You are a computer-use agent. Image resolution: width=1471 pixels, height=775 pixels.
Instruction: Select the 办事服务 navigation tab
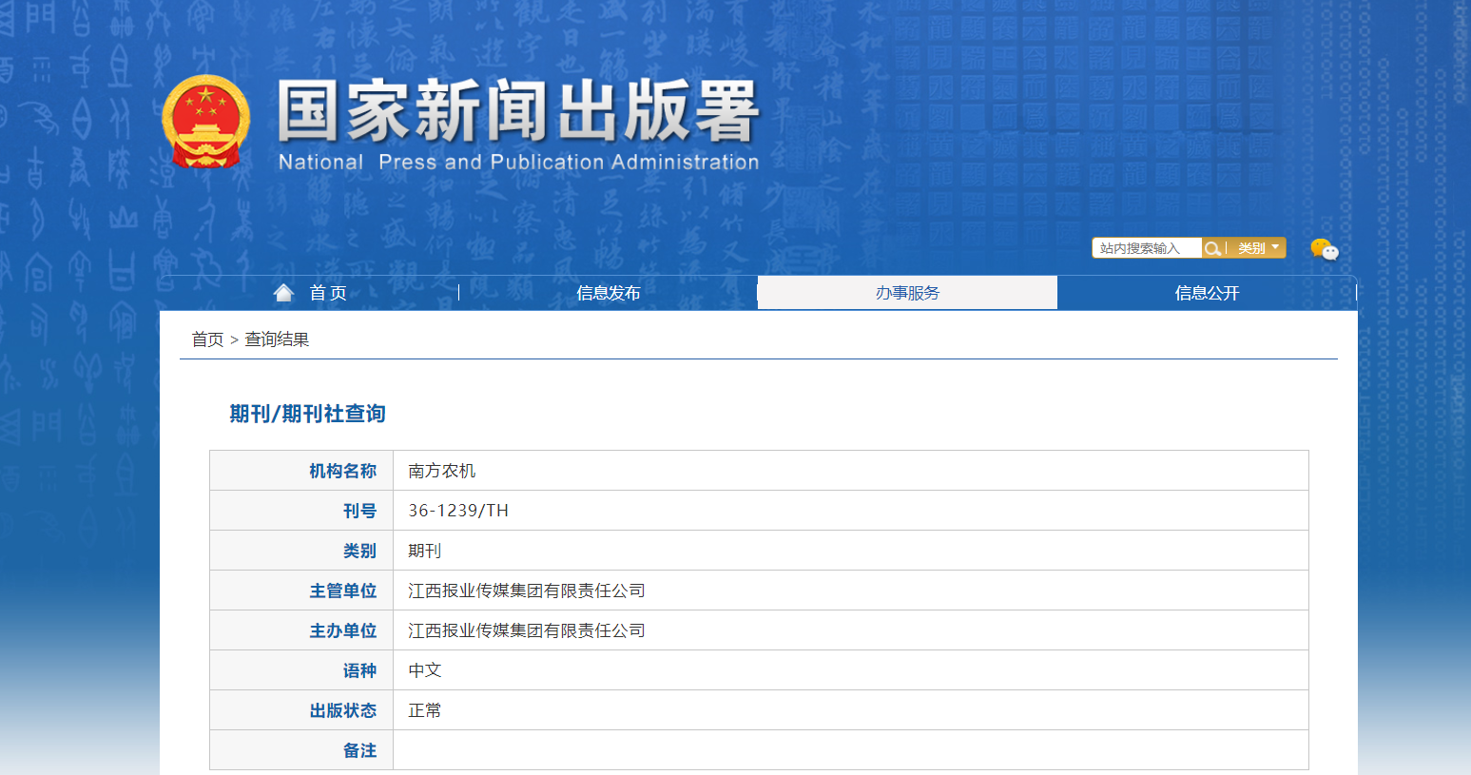907,293
